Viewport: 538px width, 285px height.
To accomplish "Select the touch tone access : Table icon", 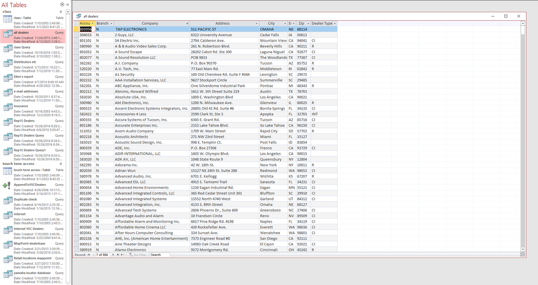I will point(7,172).
